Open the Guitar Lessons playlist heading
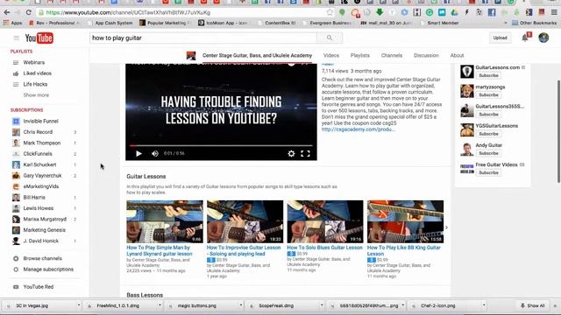Image resolution: width=561 pixels, height=315 pixels. click(146, 177)
